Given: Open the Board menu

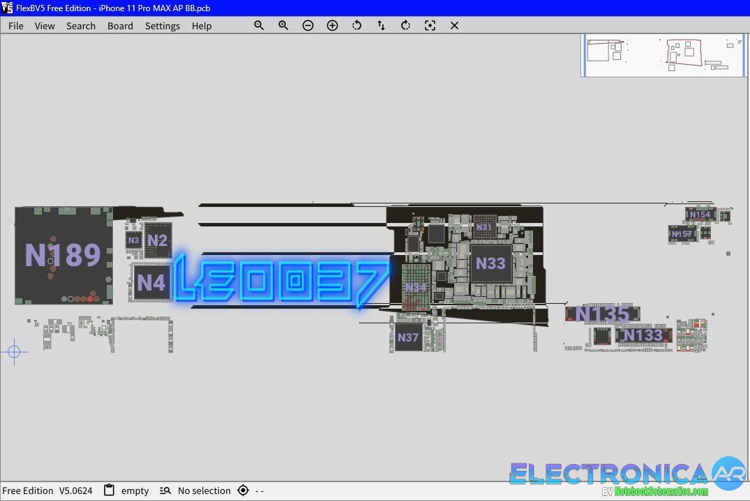Looking at the screenshot, I should tap(120, 26).
